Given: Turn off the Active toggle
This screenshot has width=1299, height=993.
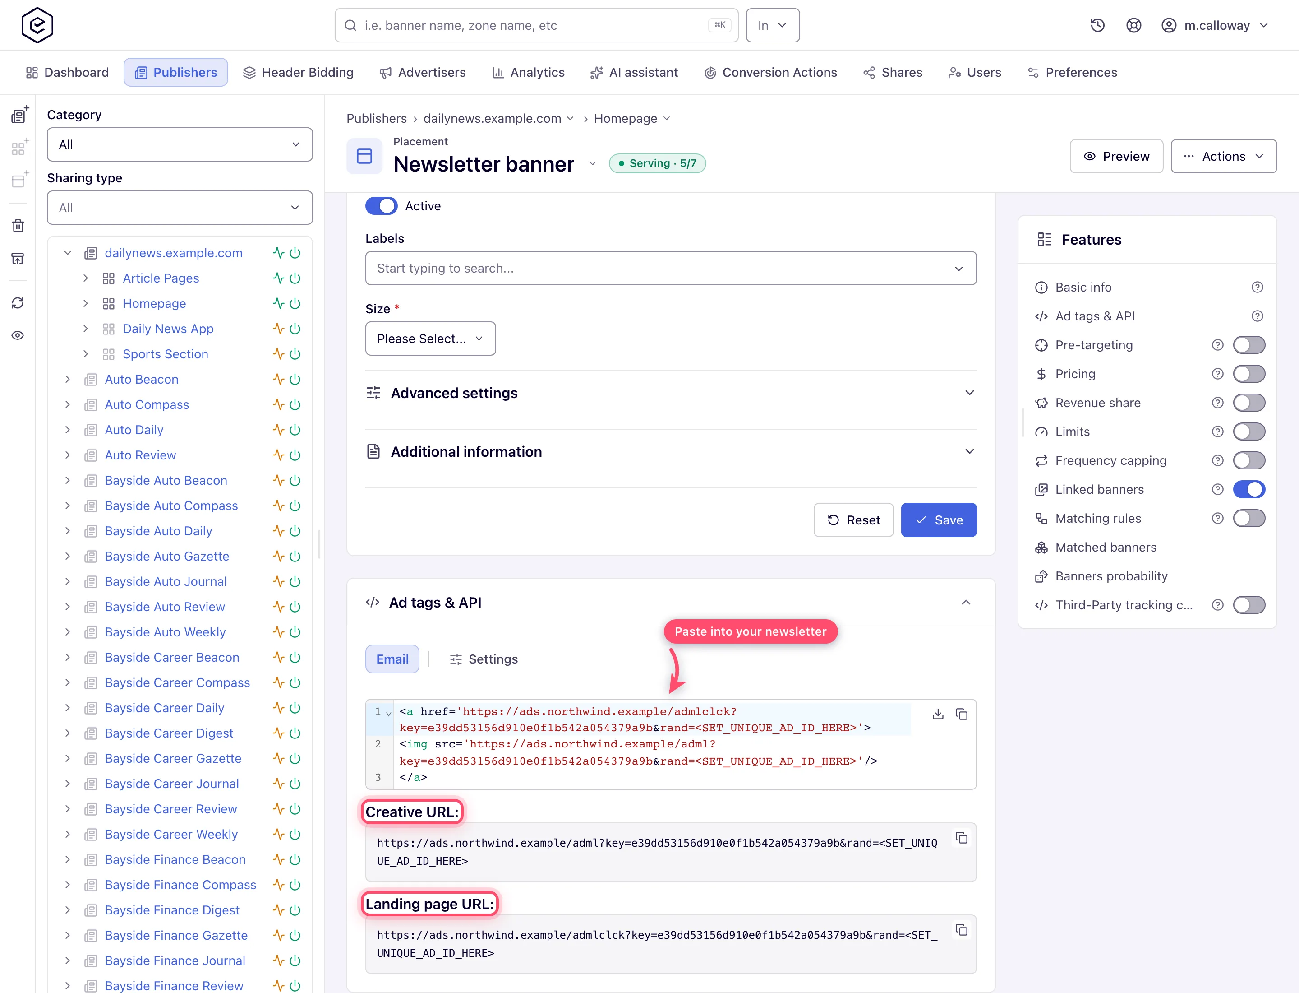Looking at the screenshot, I should pyautogui.click(x=381, y=206).
